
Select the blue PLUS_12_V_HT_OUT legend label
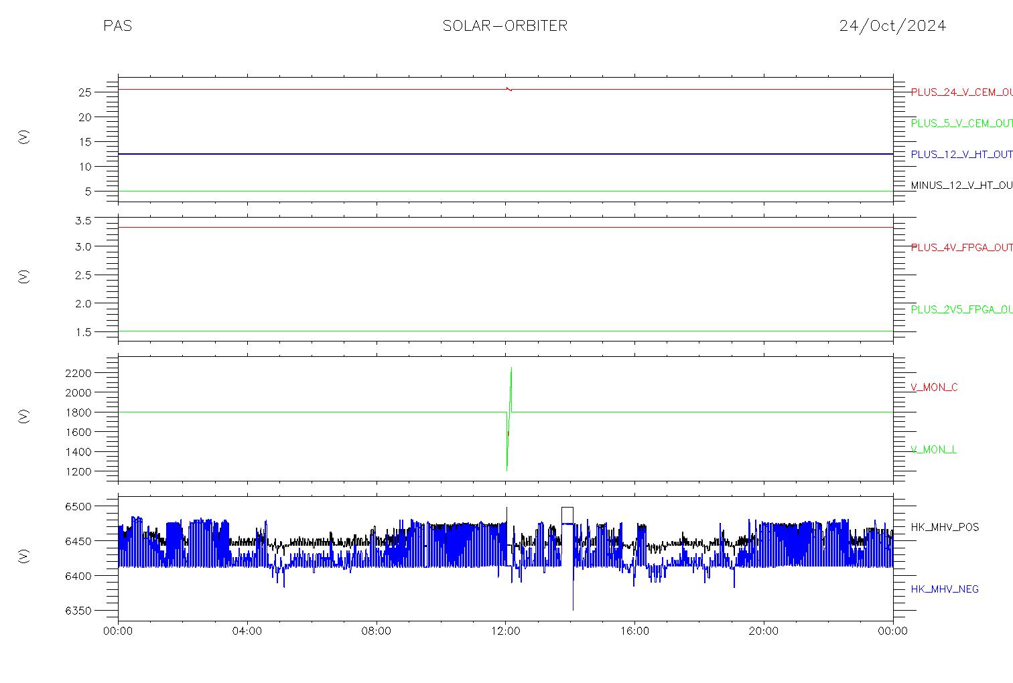(961, 154)
